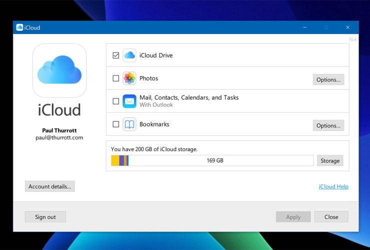Click the 169 GB storage bar

click(212, 160)
